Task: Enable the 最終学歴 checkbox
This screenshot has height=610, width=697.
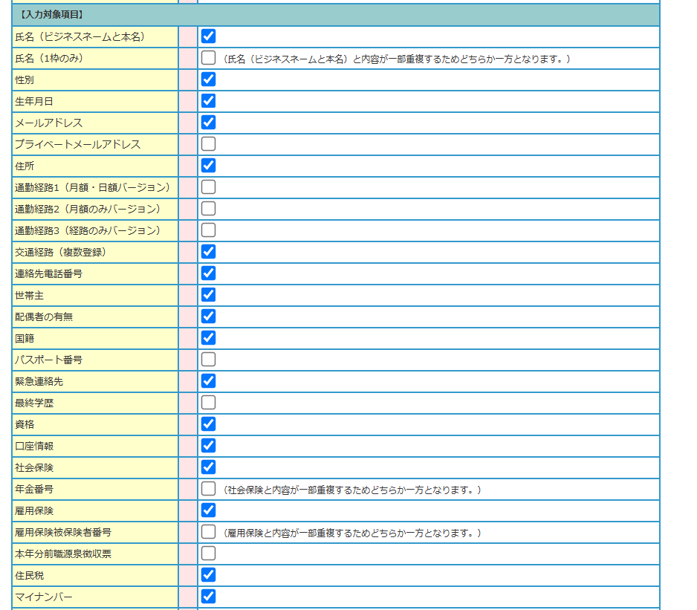Action: pyautogui.click(x=209, y=403)
